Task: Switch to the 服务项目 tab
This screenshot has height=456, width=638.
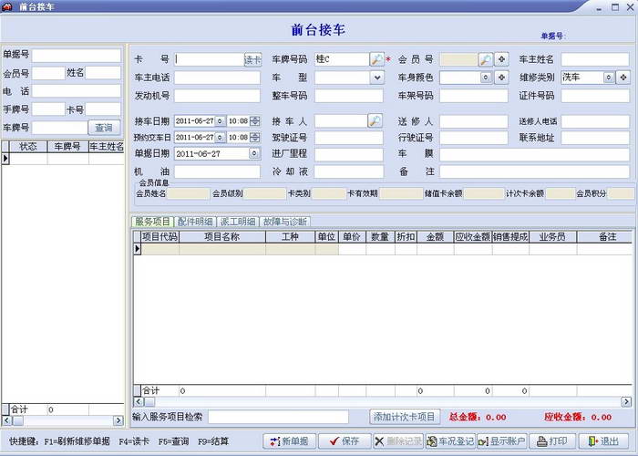Action: coord(152,222)
